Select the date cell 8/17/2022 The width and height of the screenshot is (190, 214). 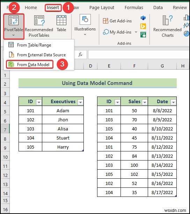162,192
